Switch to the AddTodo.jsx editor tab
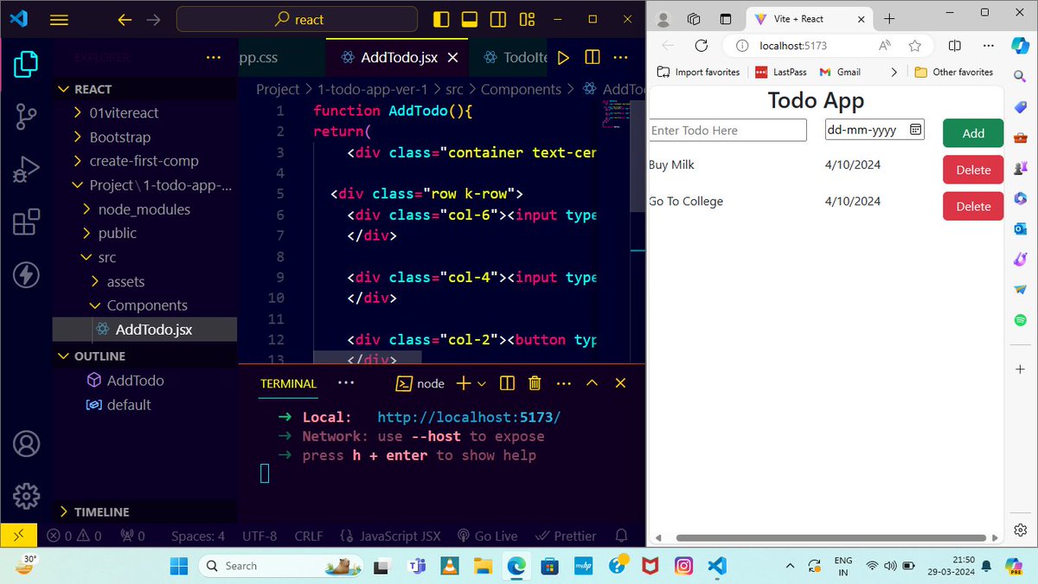 coord(396,58)
